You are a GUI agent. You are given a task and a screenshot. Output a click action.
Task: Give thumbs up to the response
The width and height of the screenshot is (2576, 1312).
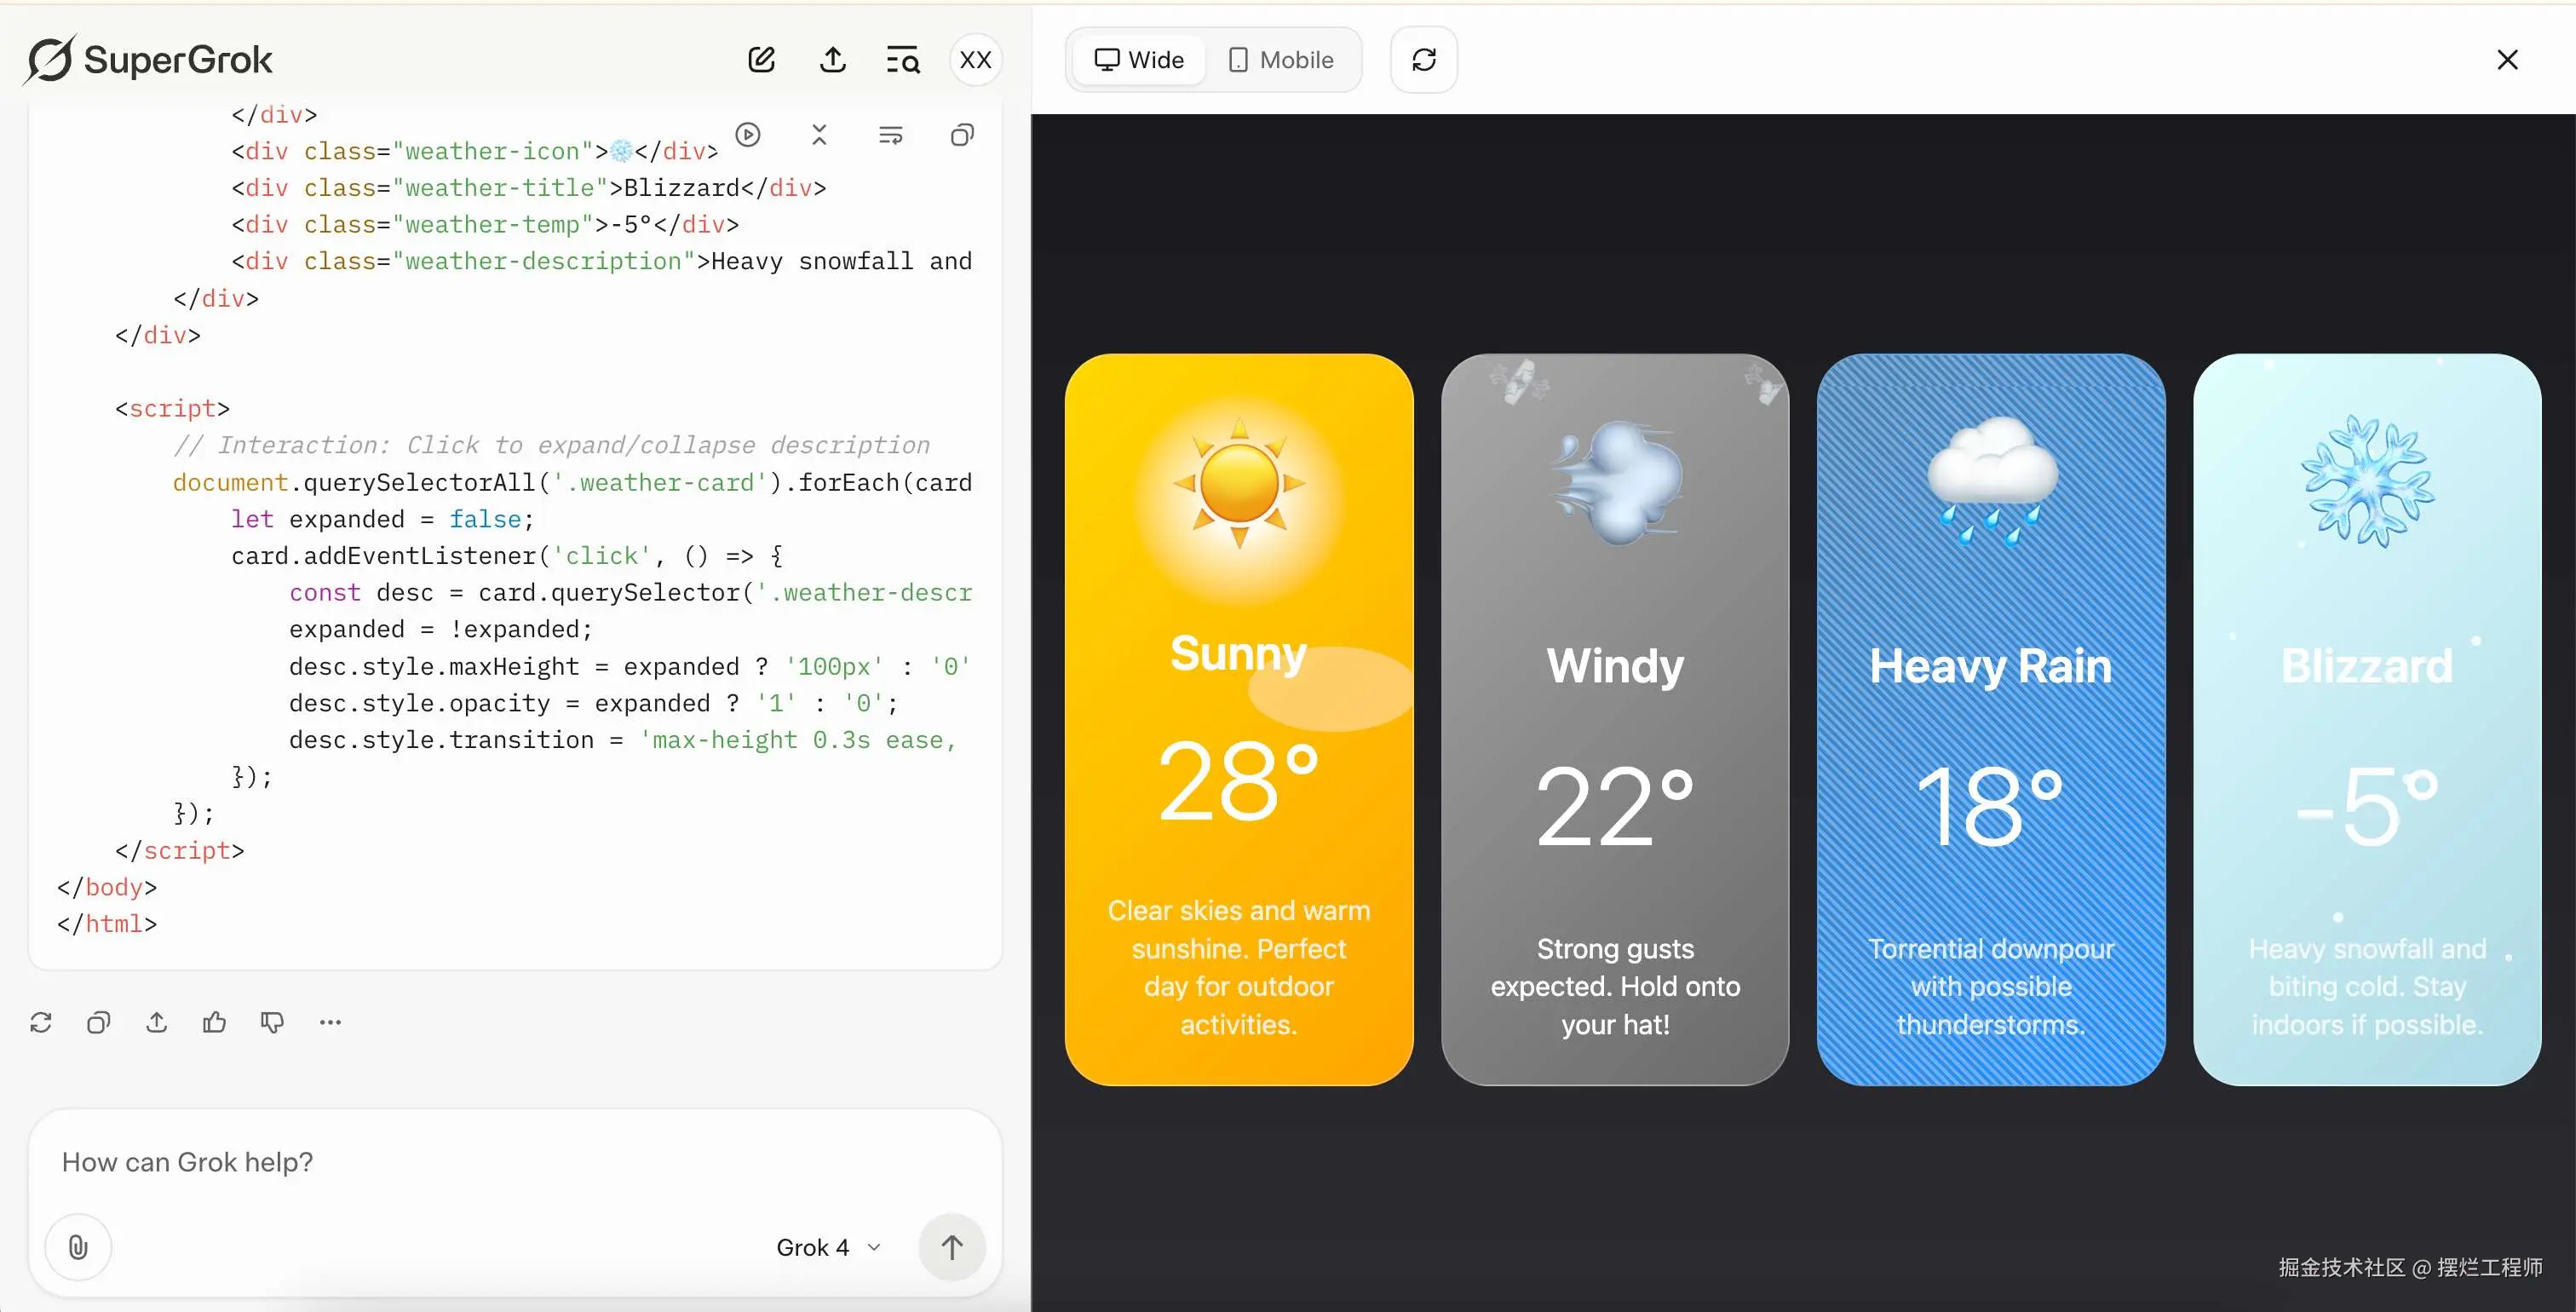click(214, 1022)
